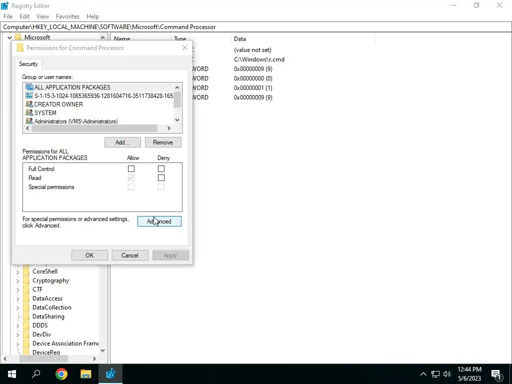512x384 pixels.
Task: Click the Remove button
Action: (163, 142)
